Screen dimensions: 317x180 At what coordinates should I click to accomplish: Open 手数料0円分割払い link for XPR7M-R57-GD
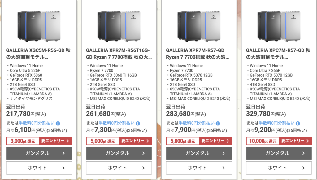pos(197,123)
